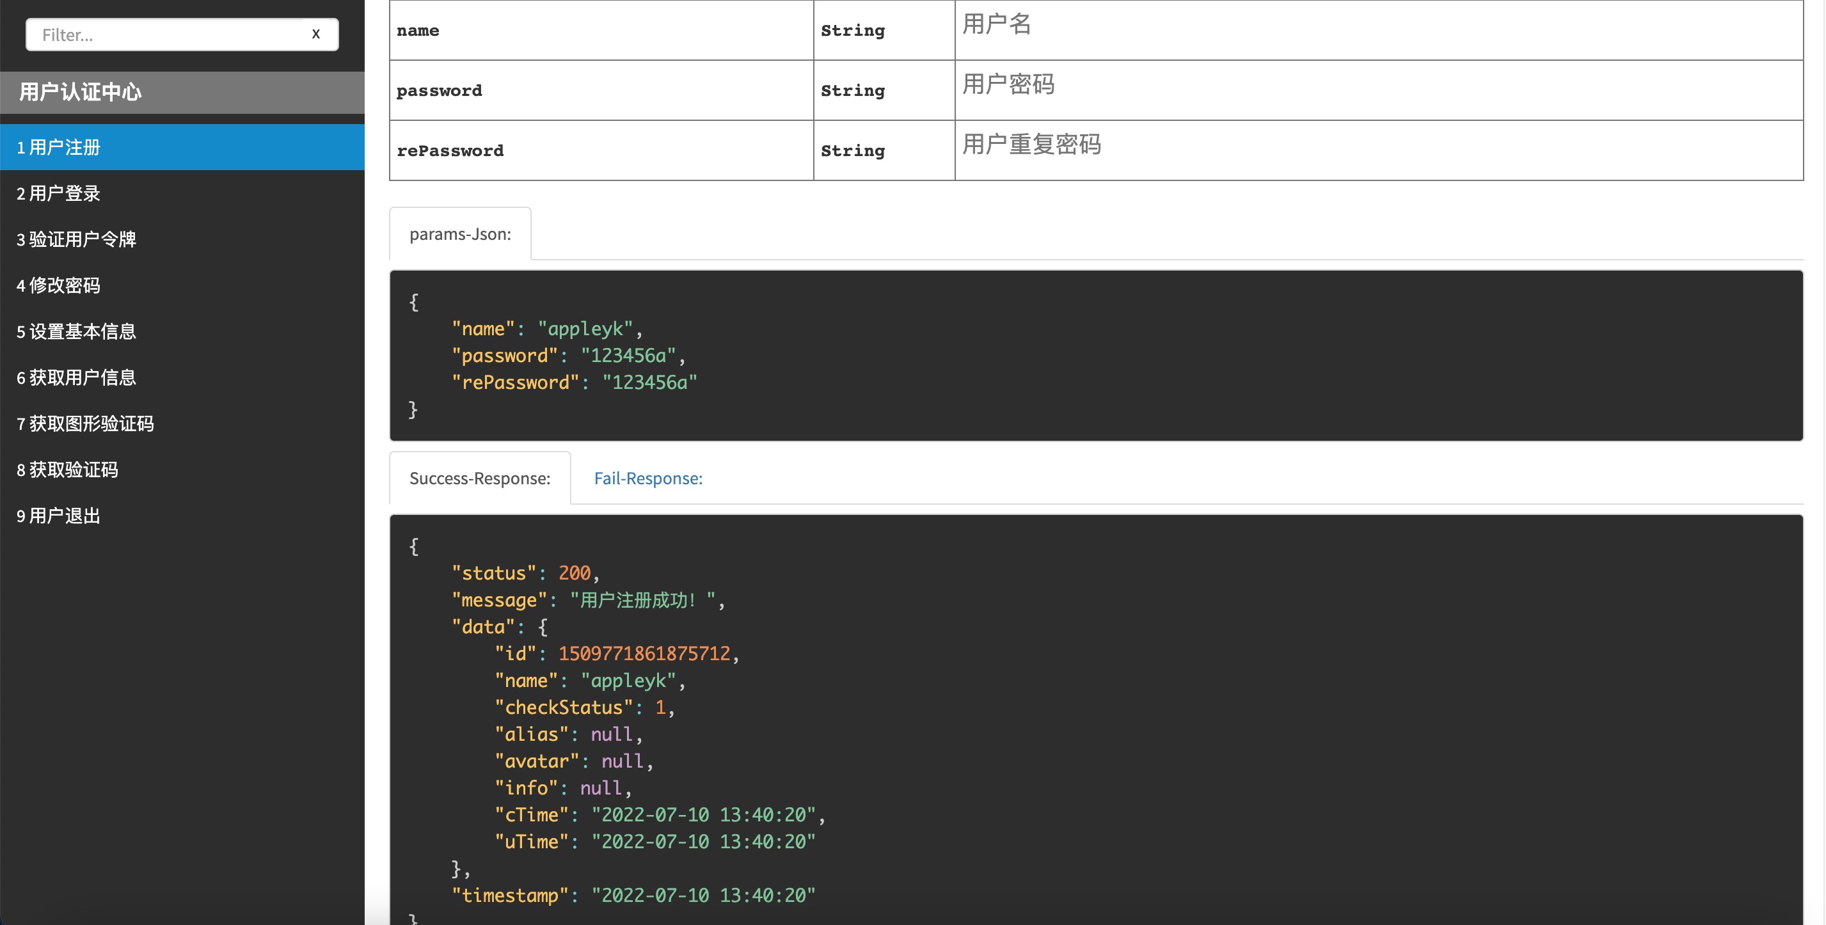The height and width of the screenshot is (925, 1826).
Task: Click the "data" key in response
Action: (x=484, y=627)
